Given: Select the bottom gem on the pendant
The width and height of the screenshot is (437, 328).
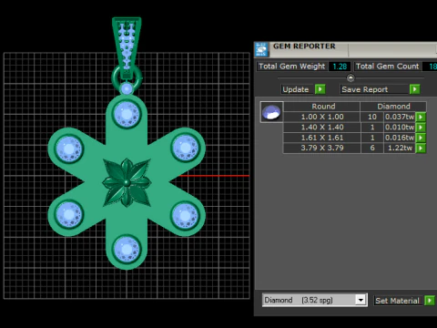Looking at the screenshot, I should coord(127,249).
